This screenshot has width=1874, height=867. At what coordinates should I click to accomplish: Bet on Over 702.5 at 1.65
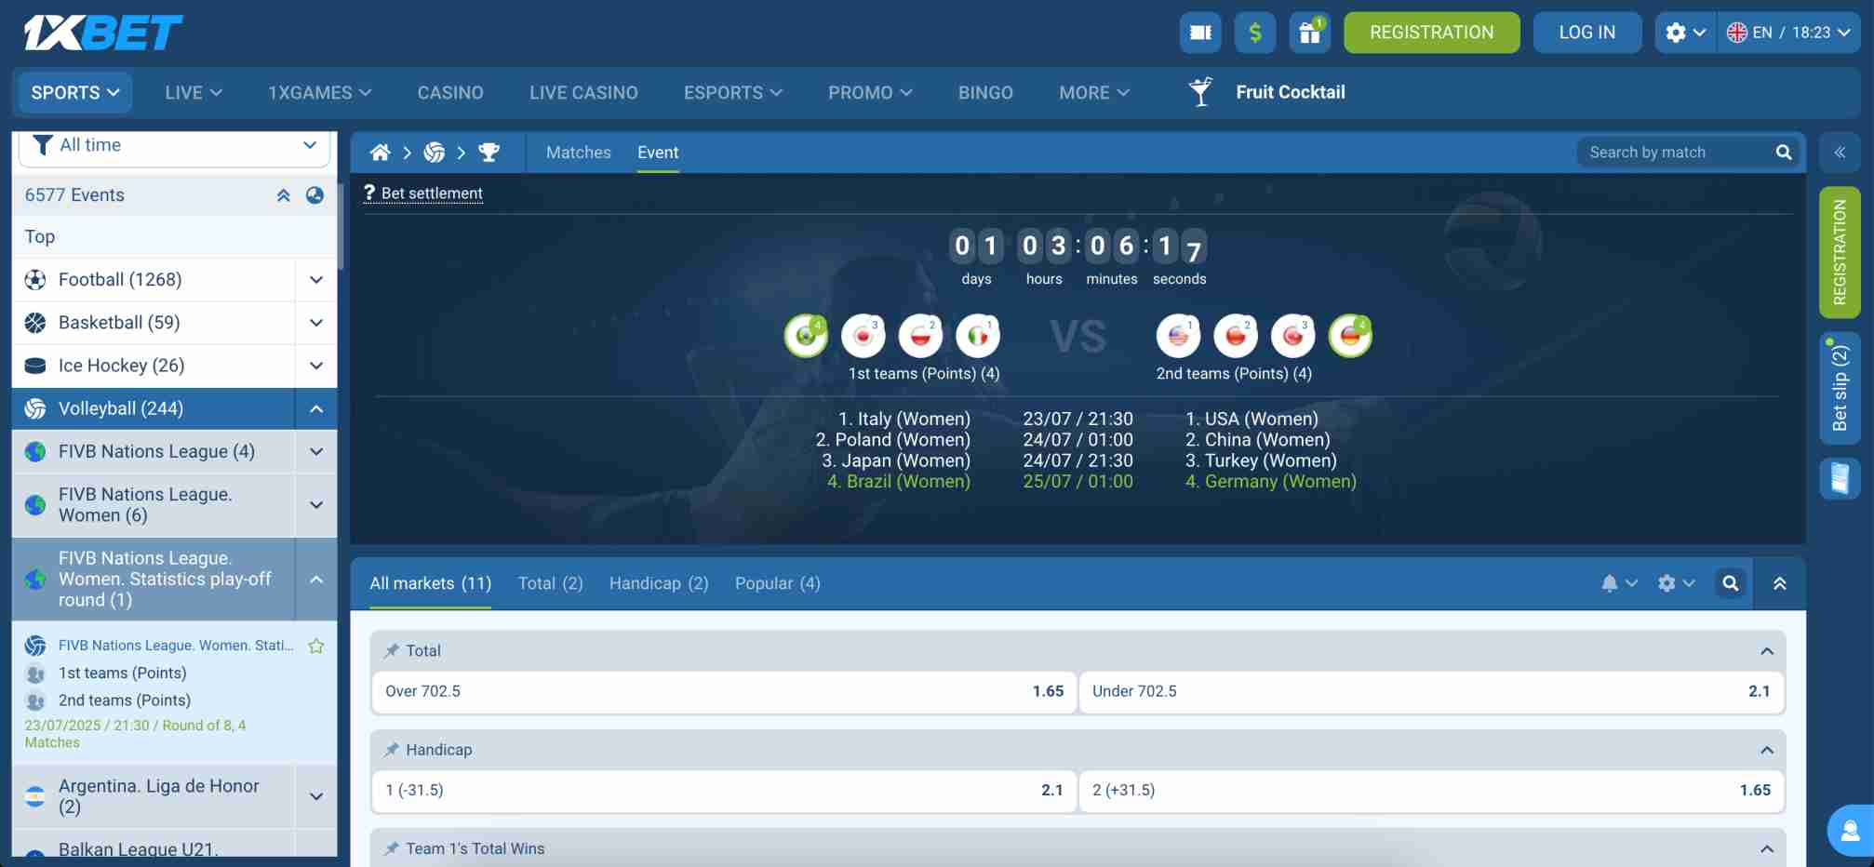724,692
